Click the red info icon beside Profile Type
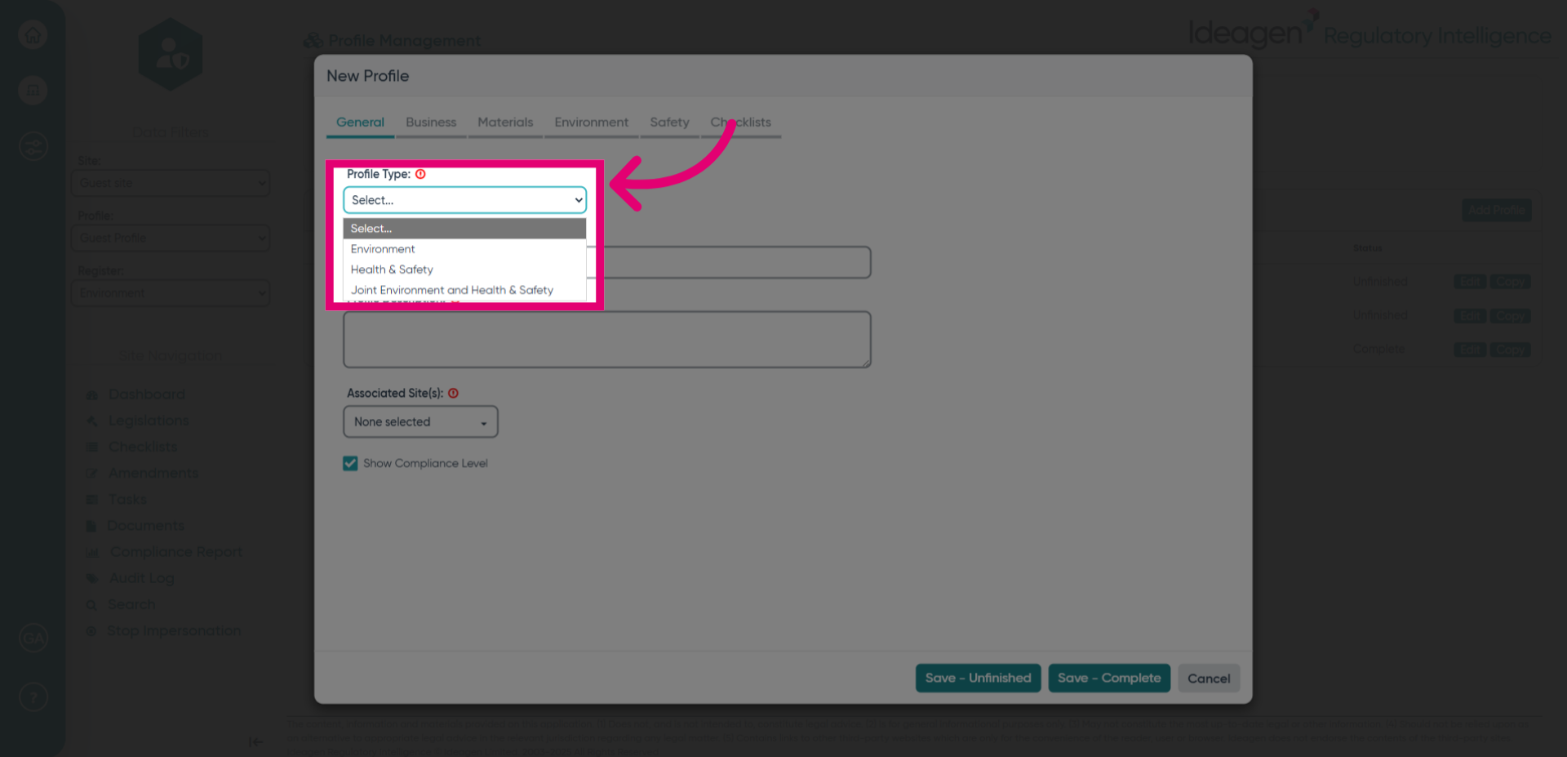Screen dimensions: 1567x757 (420, 174)
